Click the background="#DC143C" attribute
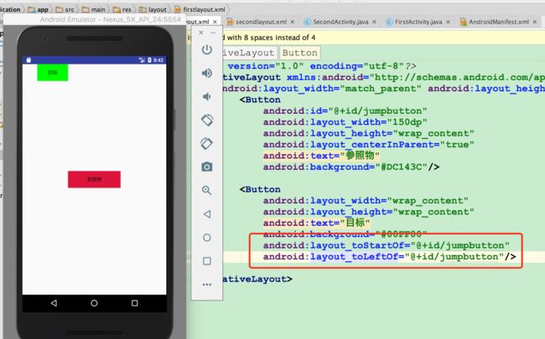545x339 pixels. [351, 167]
